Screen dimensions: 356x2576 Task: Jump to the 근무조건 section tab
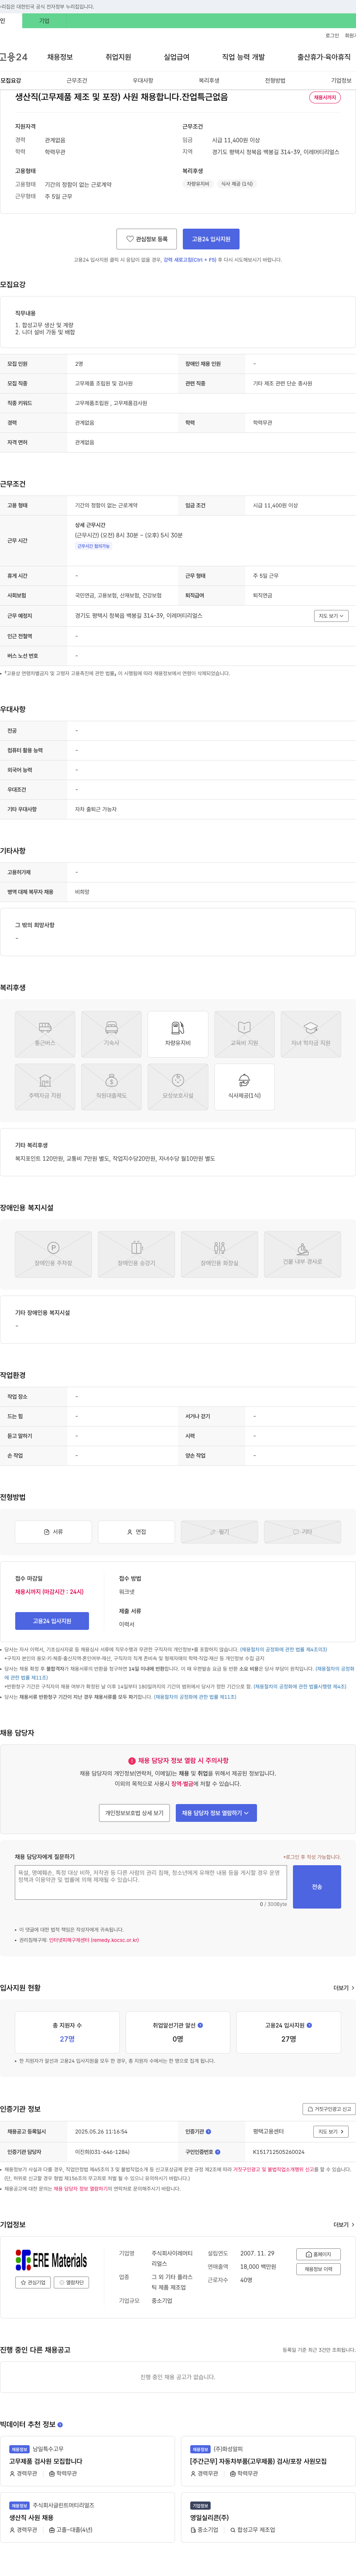pyautogui.click(x=77, y=80)
